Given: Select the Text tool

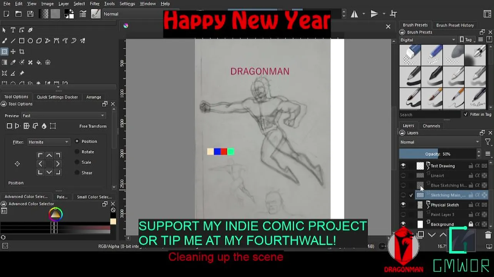Looking at the screenshot, I should tap(13, 30).
